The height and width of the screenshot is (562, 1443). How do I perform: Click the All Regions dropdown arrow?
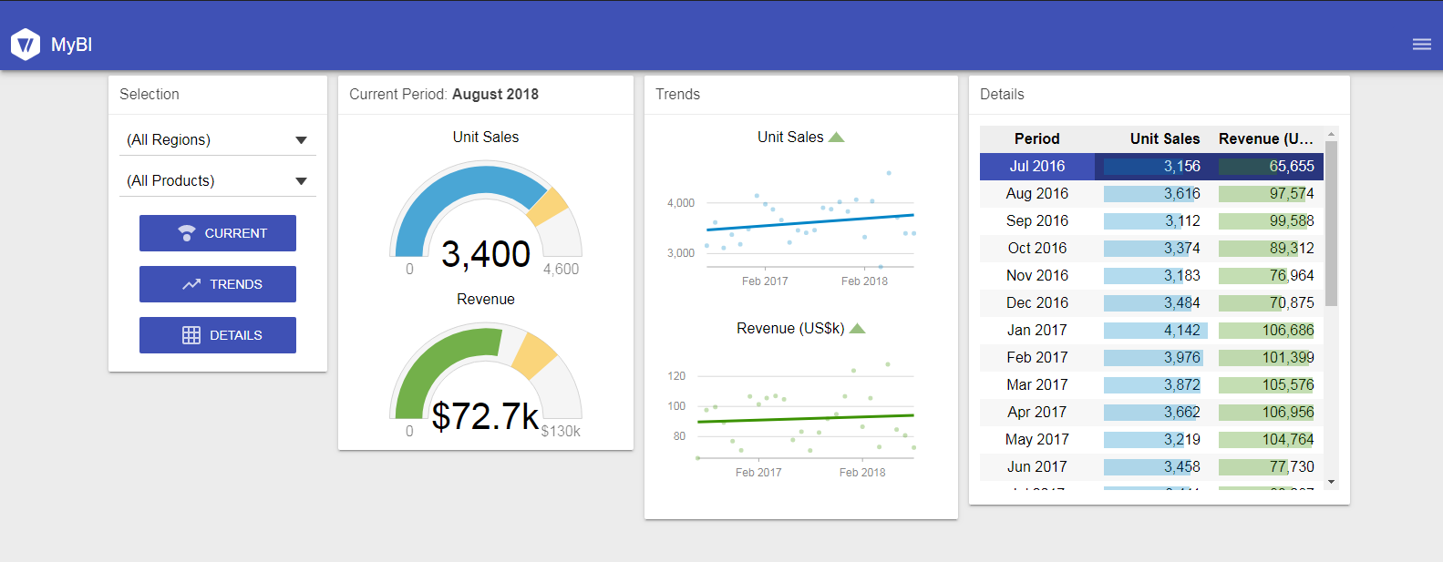click(301, 140)
